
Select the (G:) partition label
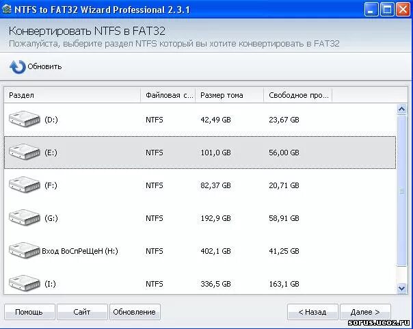pos(51,218)
